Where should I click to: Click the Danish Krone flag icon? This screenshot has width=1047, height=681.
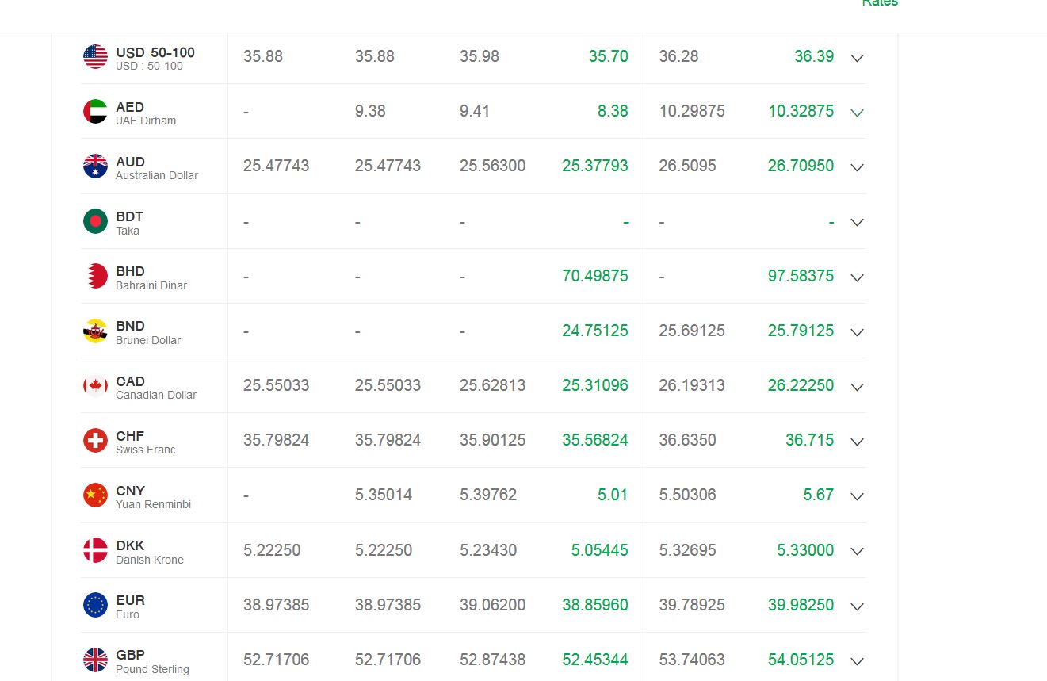[95, 551]
